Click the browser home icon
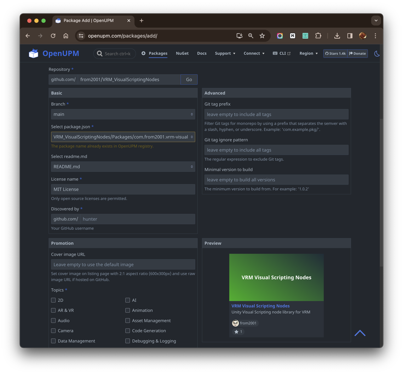This screenshot has width=403, height=374. (66, 36)
